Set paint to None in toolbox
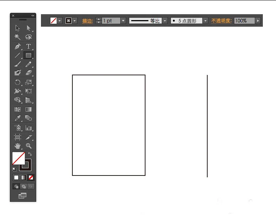The width and height of the screenshot is (276, 219). (31, 177)
